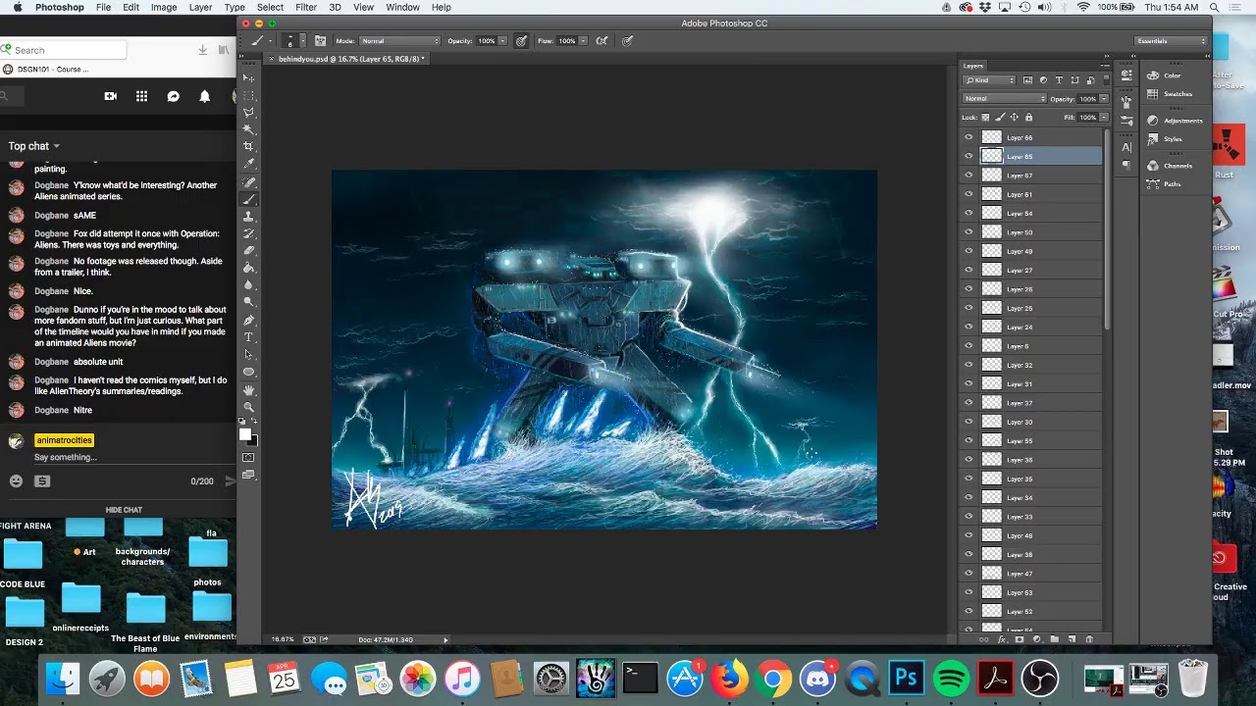Set the foreground color swatch
The image size is (1256, 706).
245,433
